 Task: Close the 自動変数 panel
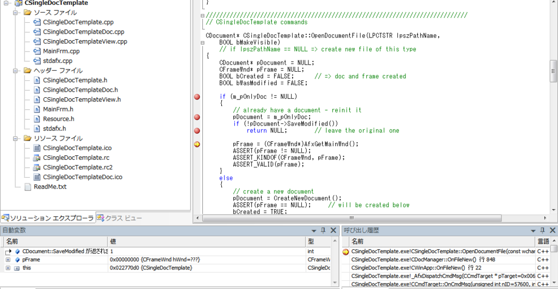pos(333,230)
